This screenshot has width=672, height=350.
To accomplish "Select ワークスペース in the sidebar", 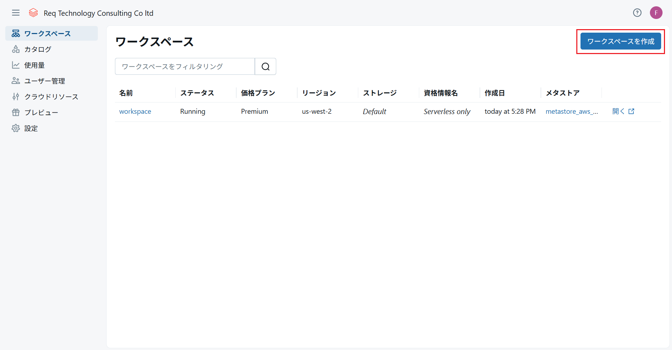I will 47,34.
